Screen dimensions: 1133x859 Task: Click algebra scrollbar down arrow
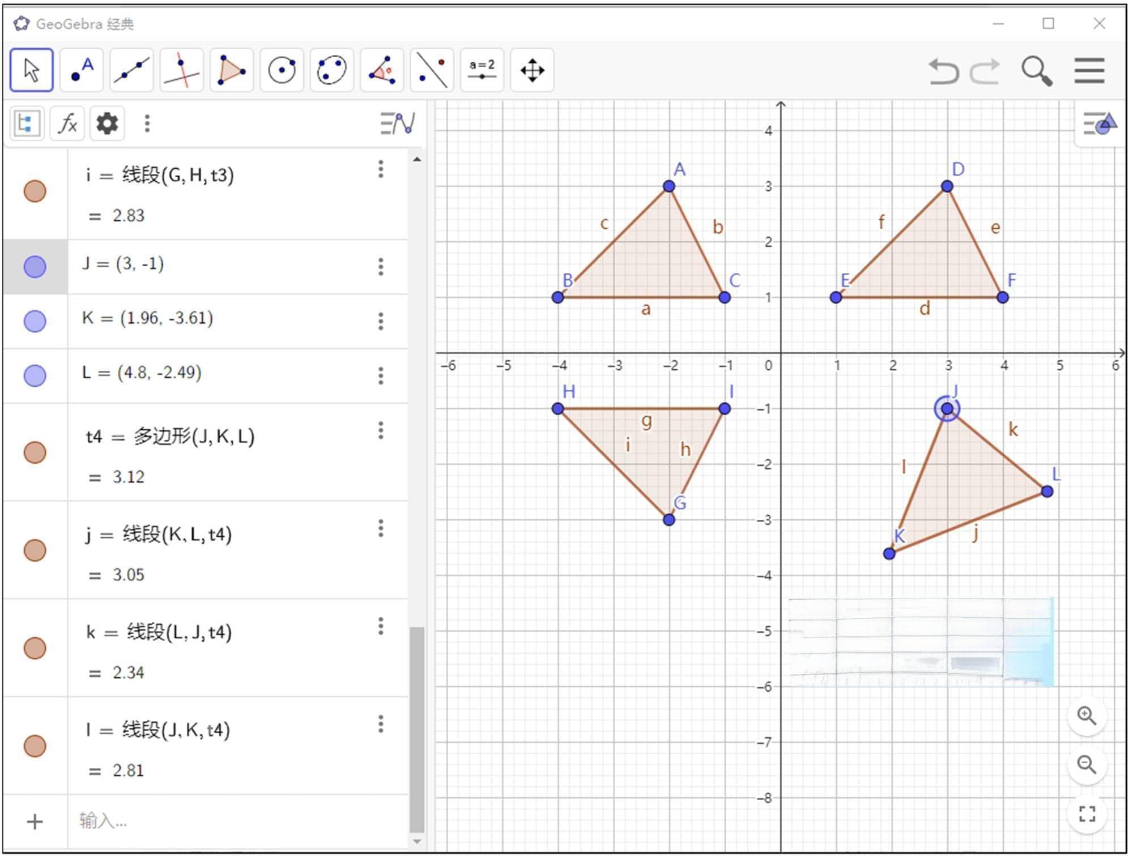coord(417,841)
